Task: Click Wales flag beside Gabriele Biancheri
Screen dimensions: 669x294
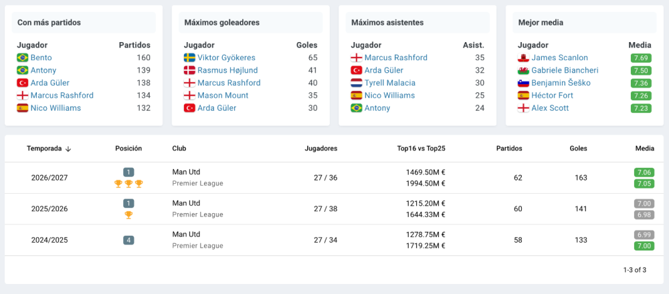Action: point(523,70)
